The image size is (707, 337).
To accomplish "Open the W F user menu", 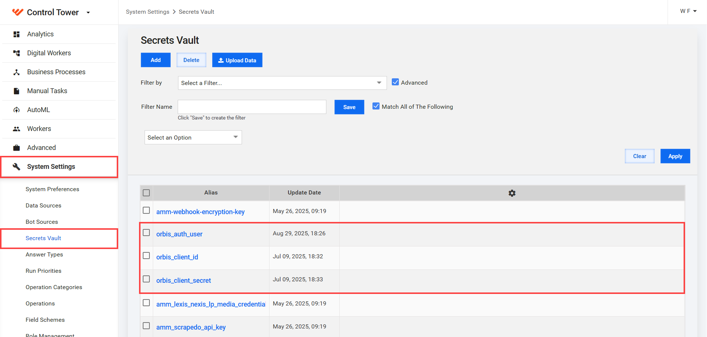I will (x=688, y=11).
